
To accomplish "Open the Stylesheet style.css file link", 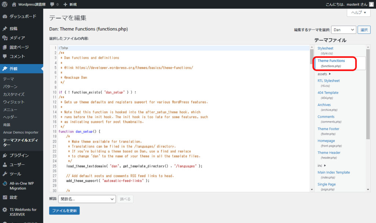I will (325, 48).
